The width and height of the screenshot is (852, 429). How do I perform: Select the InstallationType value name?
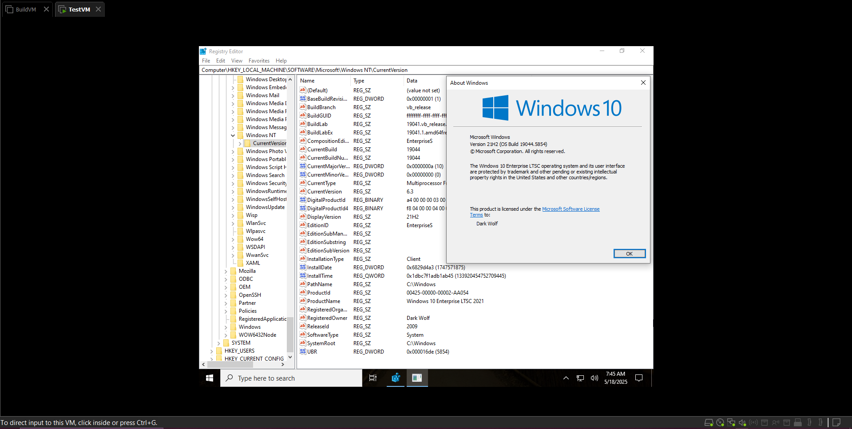(x=325, y=259)
